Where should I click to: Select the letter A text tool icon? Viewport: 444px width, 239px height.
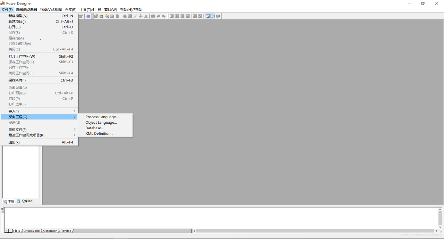click(x=146, y=16)
